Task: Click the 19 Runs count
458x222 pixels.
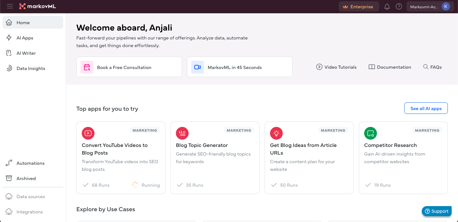Action: (382, 185)
